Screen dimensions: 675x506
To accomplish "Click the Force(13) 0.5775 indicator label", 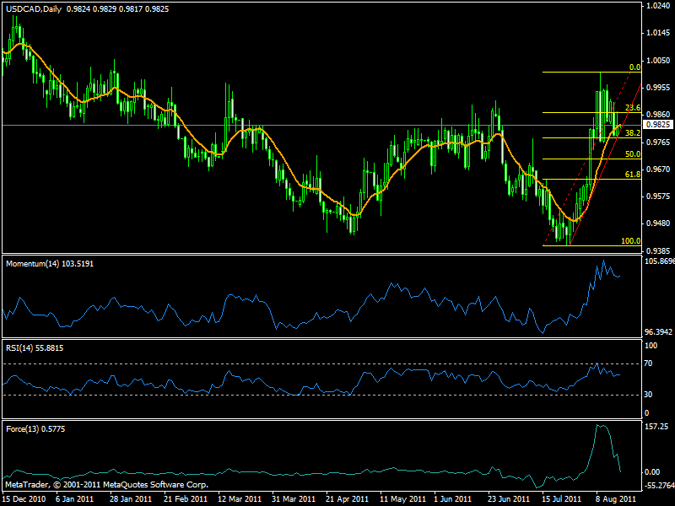I will coord(35,429).
